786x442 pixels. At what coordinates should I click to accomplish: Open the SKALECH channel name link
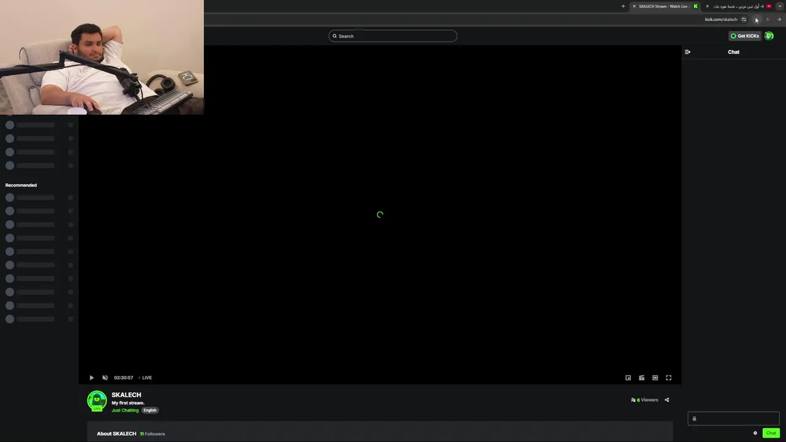point(126,395)
